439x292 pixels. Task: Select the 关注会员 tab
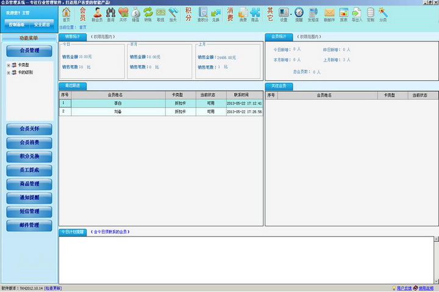279,86
